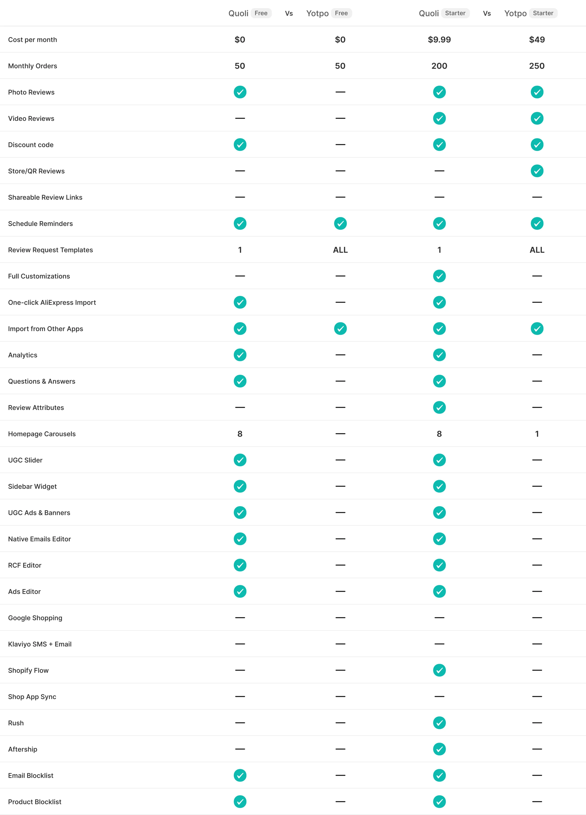Screen dimensions: 586x815
Task: Click the Free badge next to Quoli
Action: (261, 13)
